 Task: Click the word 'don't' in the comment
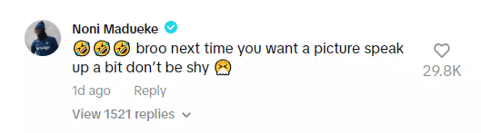coord(144,68)
